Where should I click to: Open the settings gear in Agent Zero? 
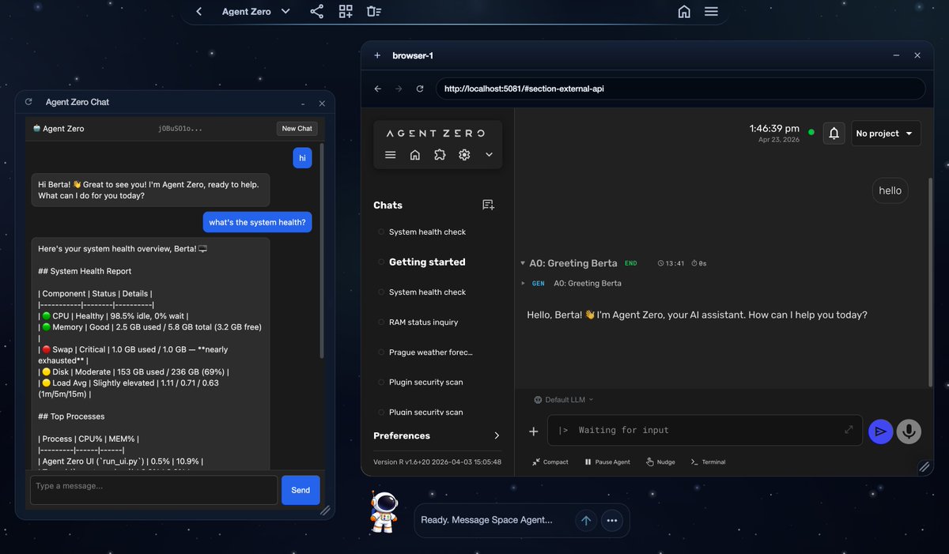(x=464, y=155)
